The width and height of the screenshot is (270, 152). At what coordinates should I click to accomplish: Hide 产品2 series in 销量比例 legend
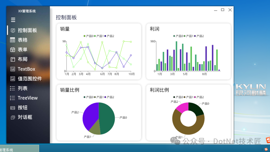pyautogui.click(x=109, y=97)
